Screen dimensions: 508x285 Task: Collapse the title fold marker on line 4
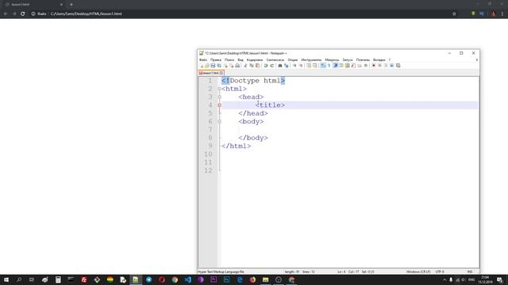click(219, 105)
